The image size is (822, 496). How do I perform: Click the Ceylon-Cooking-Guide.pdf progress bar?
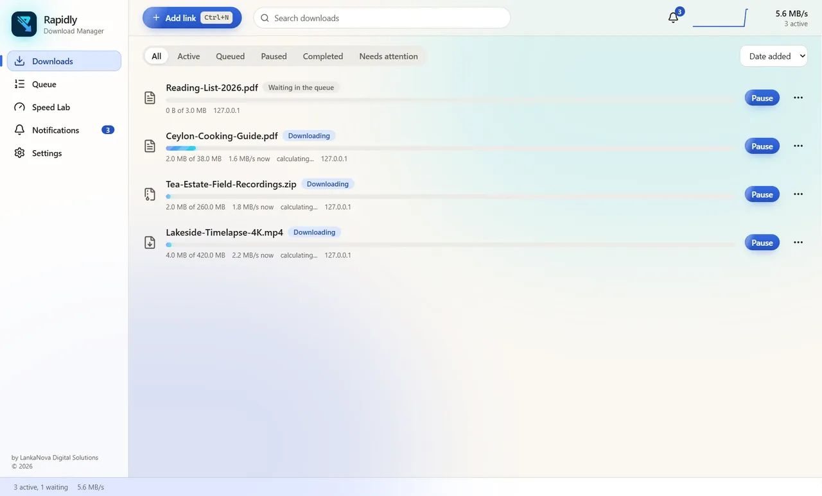coord(450,148)
